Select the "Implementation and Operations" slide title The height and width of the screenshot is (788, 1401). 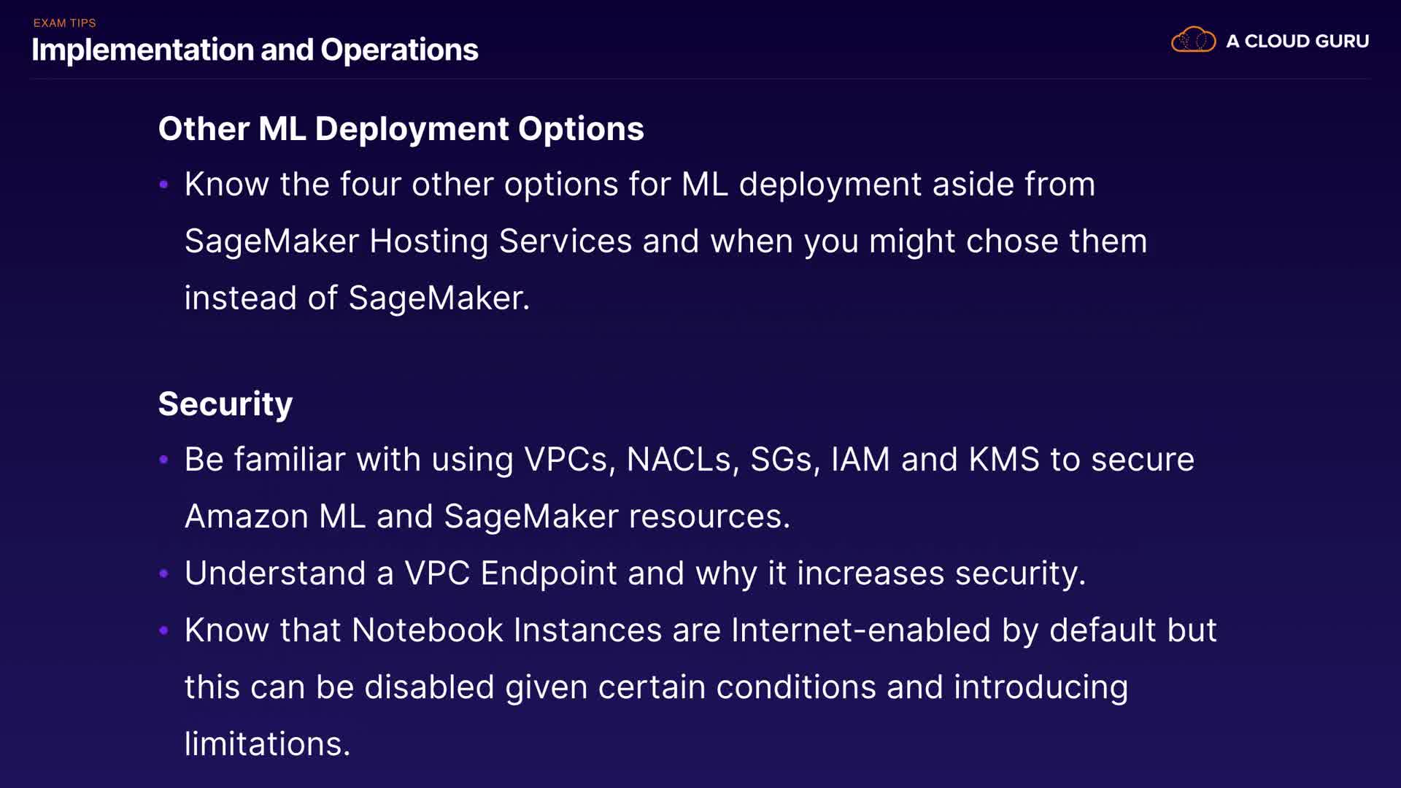pos(255,50)
